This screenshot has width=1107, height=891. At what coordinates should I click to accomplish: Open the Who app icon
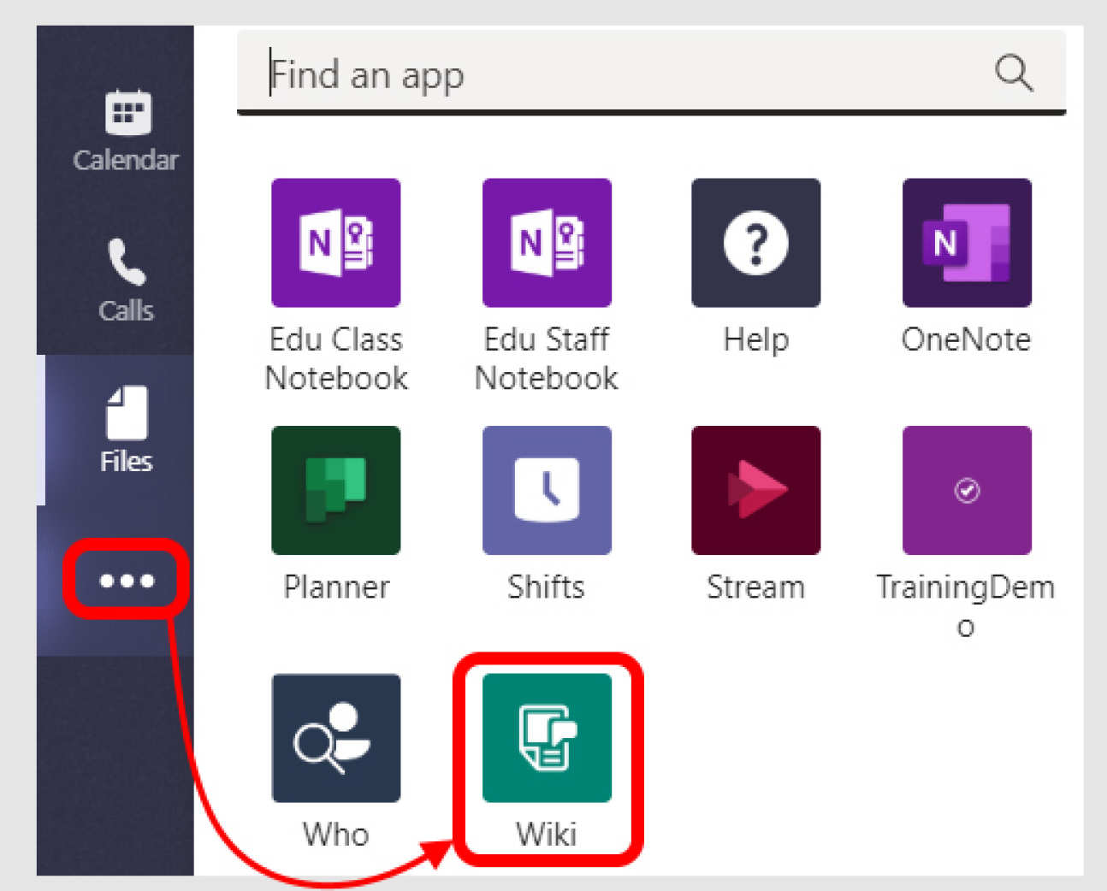[x=336, y=739]
